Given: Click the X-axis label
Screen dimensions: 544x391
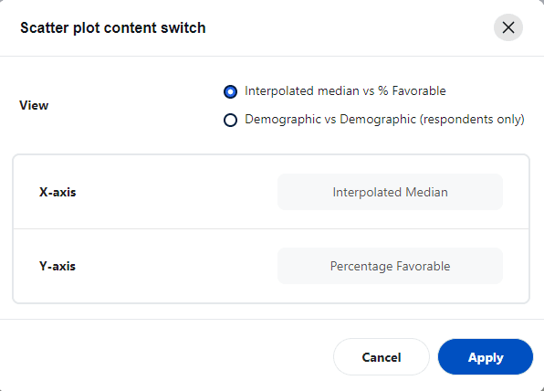Looking at the screenshot, I should 58,192.
